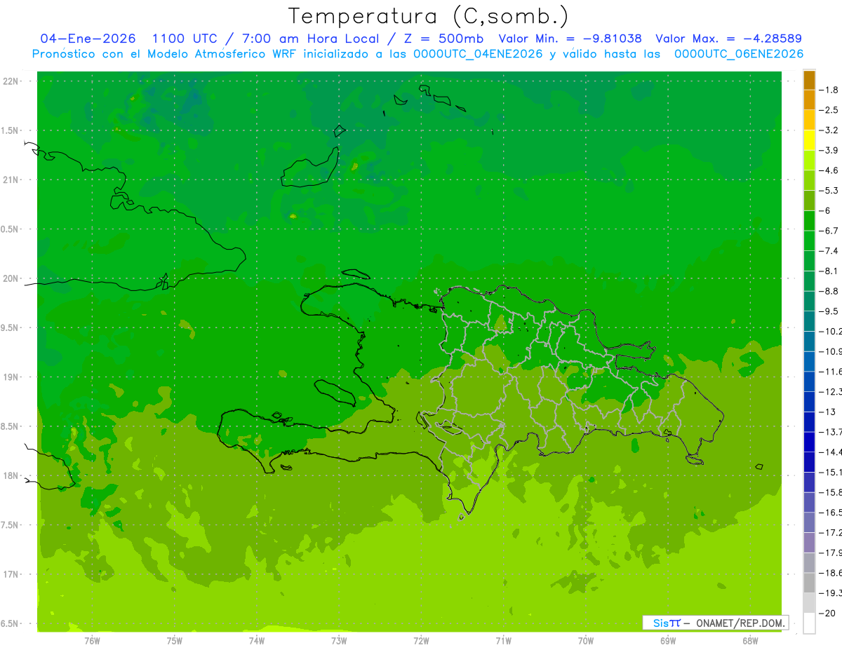Viewport: 842px width, 650px height.
Task: Click the lime swatch between -3.9 and -4.6
Action: click(x=809, y=161)
